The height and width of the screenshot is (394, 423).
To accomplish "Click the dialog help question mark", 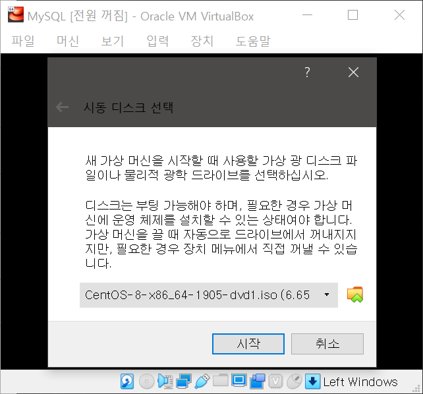I will (x=307, y=72).
